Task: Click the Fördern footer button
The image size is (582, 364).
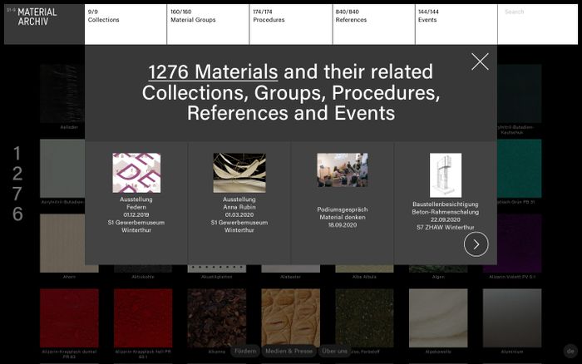Action: click(x=244, y=352)
